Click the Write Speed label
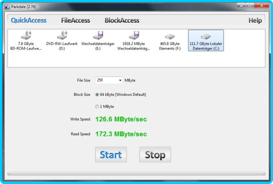 pyautogui.click(x=80, y=119)
